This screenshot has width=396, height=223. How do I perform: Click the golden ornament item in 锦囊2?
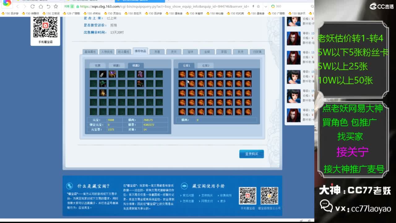pyautogui.click(x=103, y=93)
